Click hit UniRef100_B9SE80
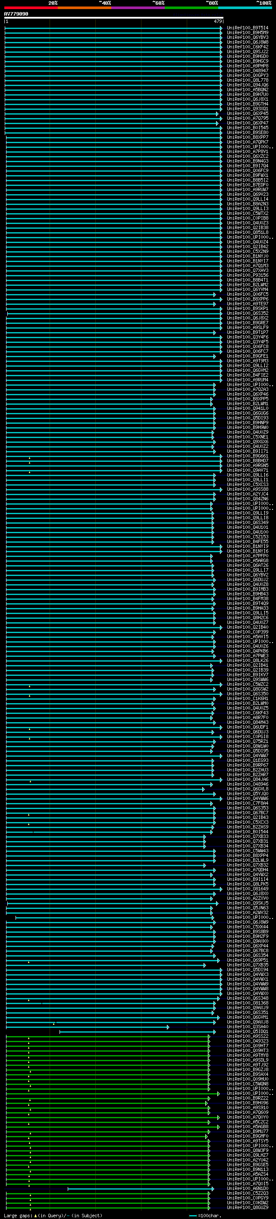This screenshot has width=276, height=1219. click(x=247, y=132)
